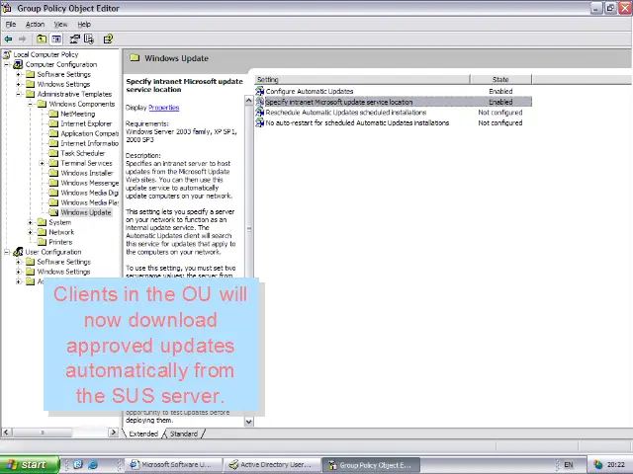Click the Internet Explorer quick launch icon

click(x=93, y=465)
